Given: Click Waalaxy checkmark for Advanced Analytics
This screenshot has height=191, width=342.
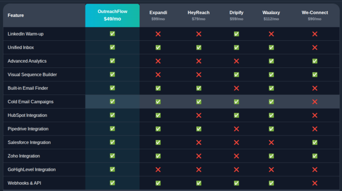Looking at the screenshot, I should tap(271, 61).
